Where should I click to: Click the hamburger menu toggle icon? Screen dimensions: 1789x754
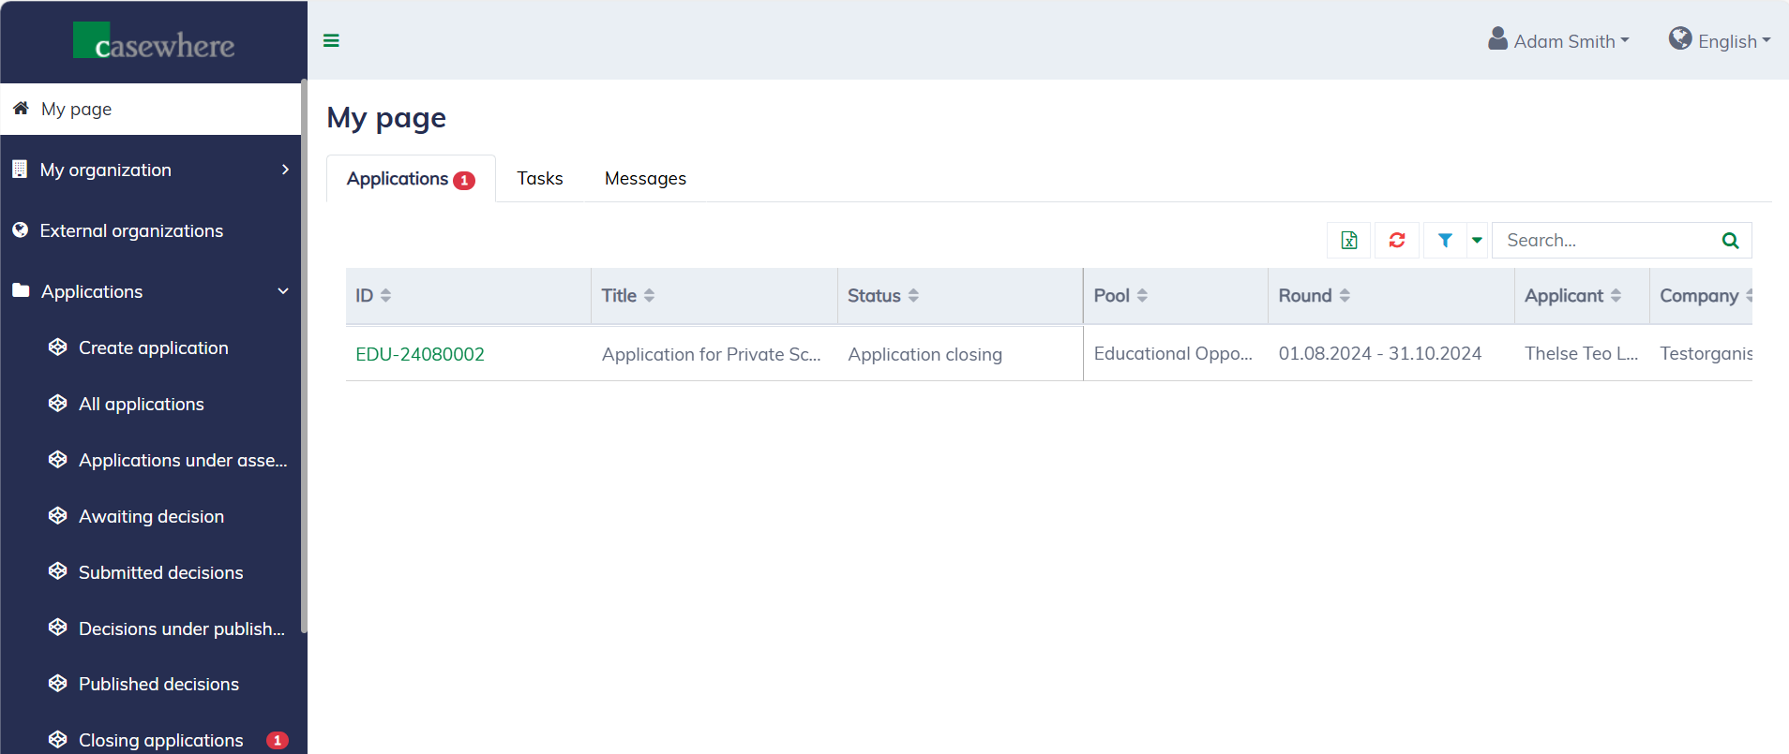[331, 40]
